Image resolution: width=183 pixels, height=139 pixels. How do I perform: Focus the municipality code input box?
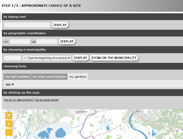(x=12, y=58)
